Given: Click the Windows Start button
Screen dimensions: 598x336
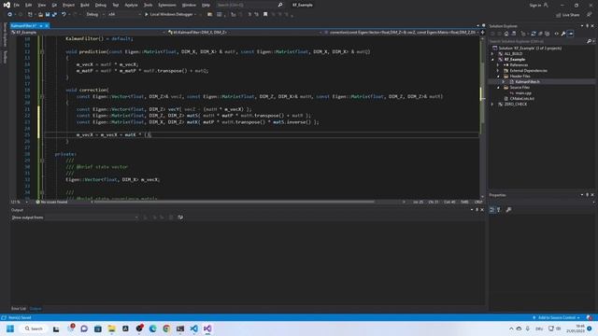Looking at the screenshot, I should point(10,329).
